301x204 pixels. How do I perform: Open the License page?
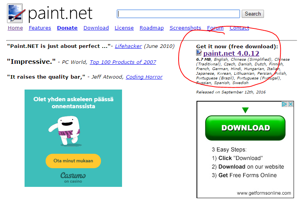(124, 28)
